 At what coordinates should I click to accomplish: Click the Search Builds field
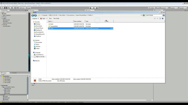(x=154, y=15)
